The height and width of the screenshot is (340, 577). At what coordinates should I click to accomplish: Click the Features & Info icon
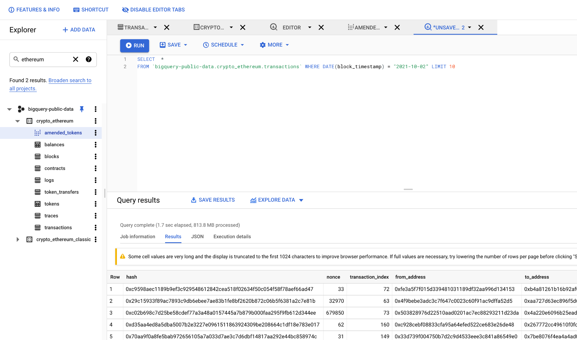point(11,10)
